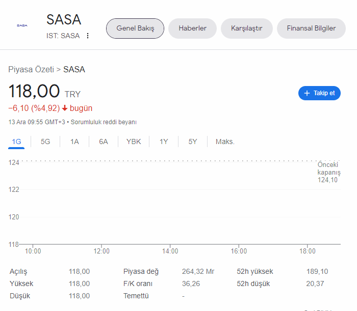357x311 pixels.
Task: Open the Haberler tab
Action: point(192,29)
